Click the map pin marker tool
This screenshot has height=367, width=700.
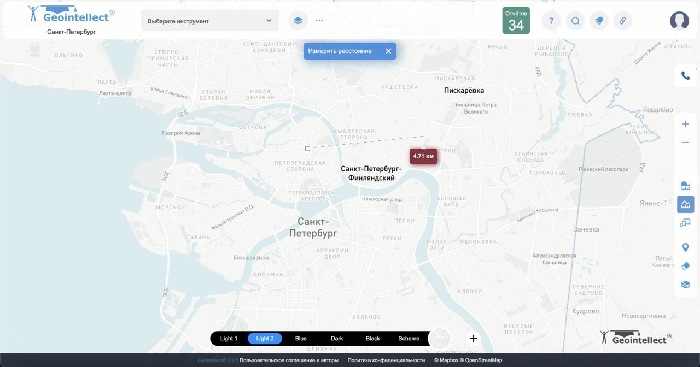click(685, 248)
